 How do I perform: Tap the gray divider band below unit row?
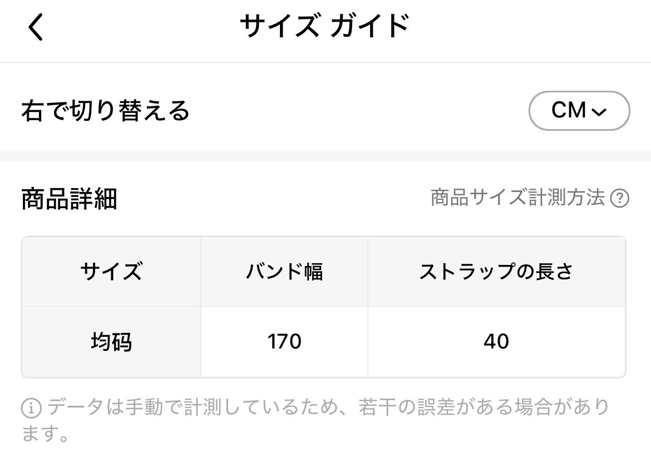(x=325, y=156)
